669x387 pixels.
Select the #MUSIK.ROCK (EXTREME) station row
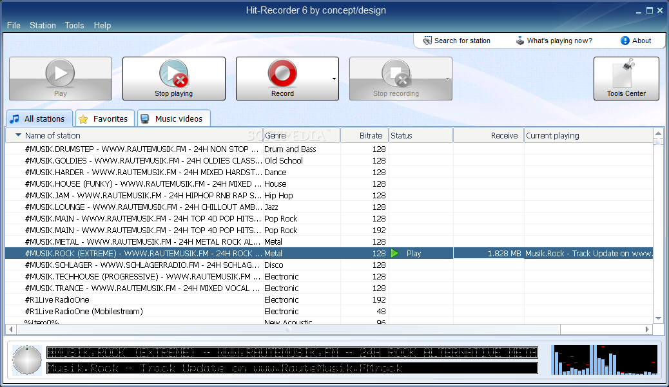pos(329,253)
